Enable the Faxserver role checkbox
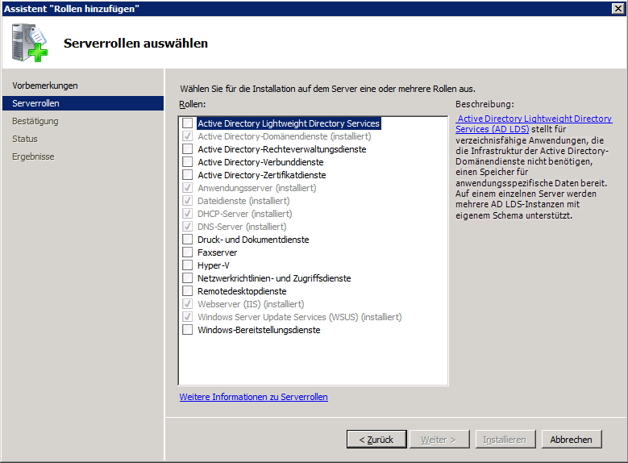 click(x=188, y=252)
